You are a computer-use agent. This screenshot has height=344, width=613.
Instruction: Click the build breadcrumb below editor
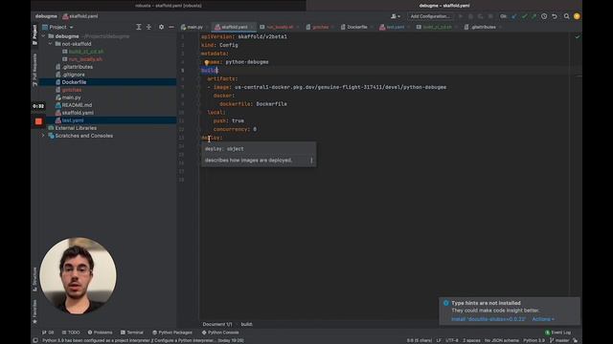246,324
